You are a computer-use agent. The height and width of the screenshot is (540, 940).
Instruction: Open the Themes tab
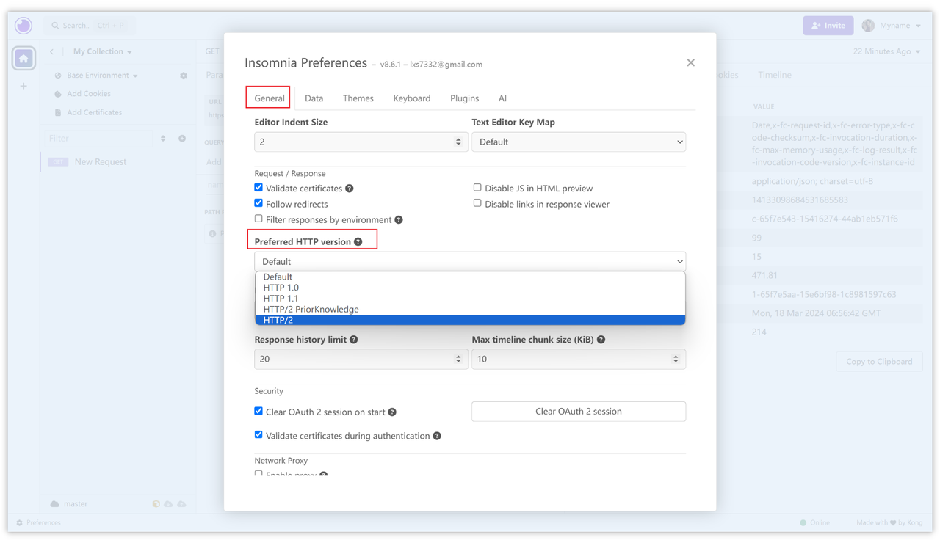click(x=358, y=98)
